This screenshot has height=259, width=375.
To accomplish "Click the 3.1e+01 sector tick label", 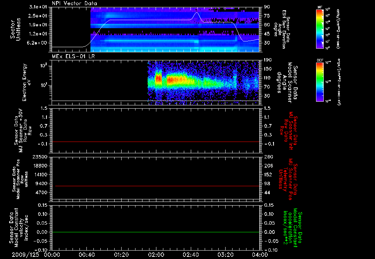I will [38, 7].
